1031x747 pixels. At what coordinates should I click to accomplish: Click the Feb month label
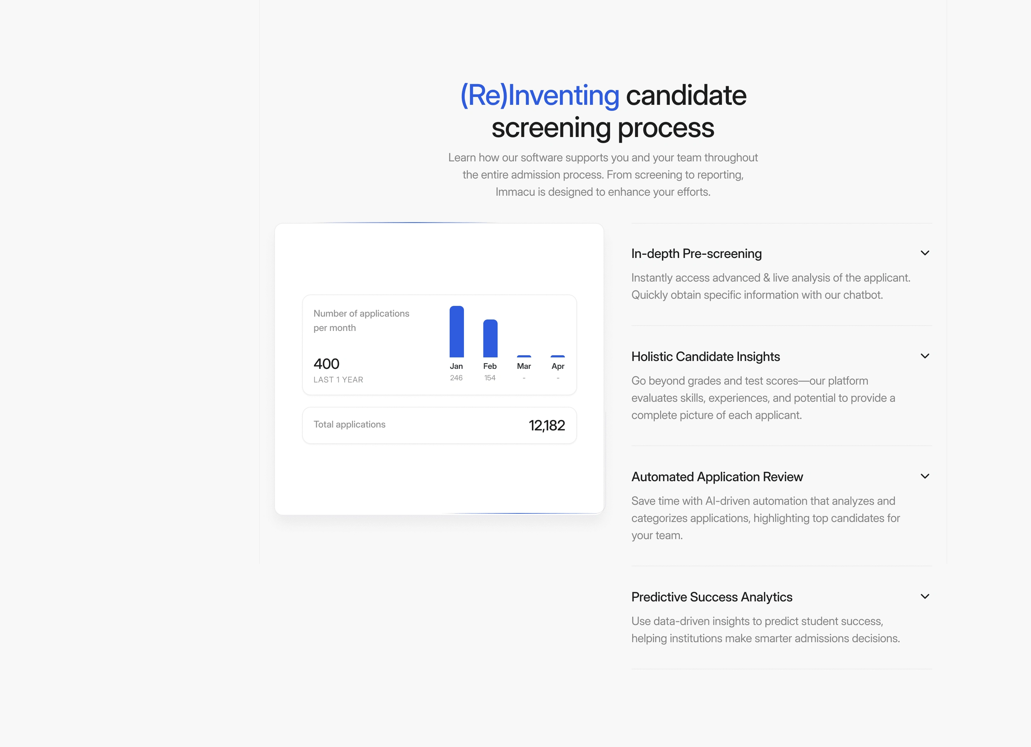tap(490, 366)
